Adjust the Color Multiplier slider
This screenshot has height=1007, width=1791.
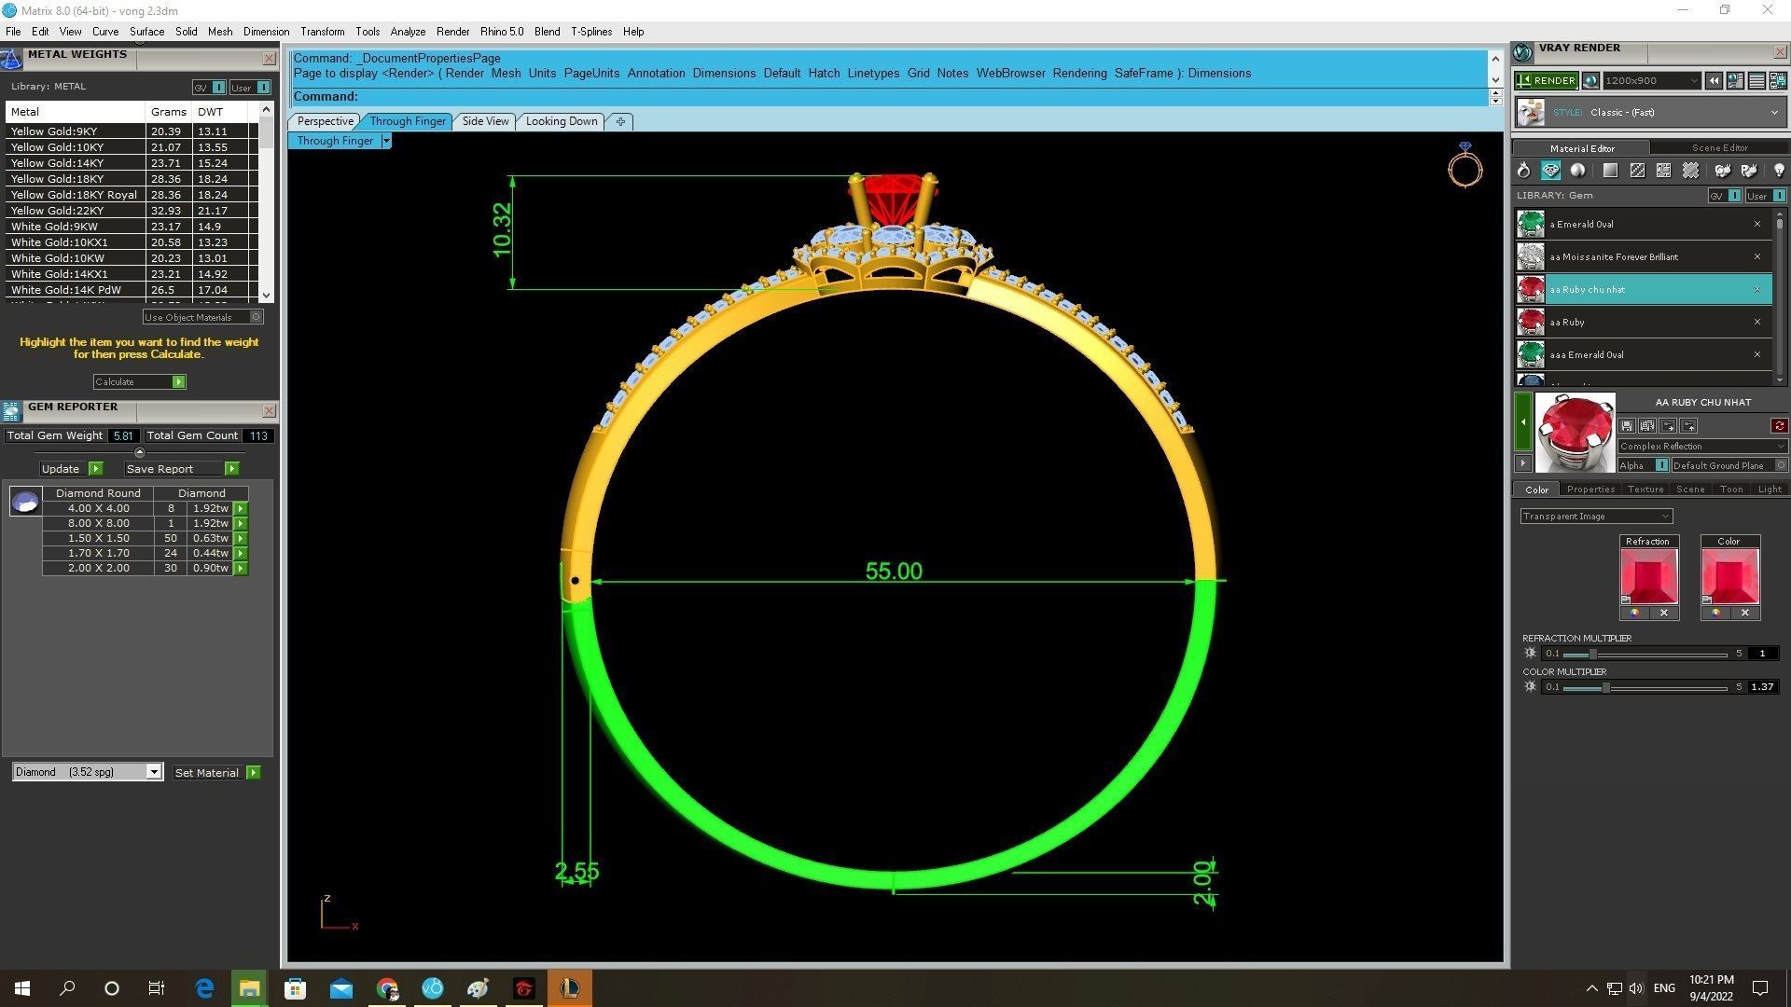point(1605,688)
